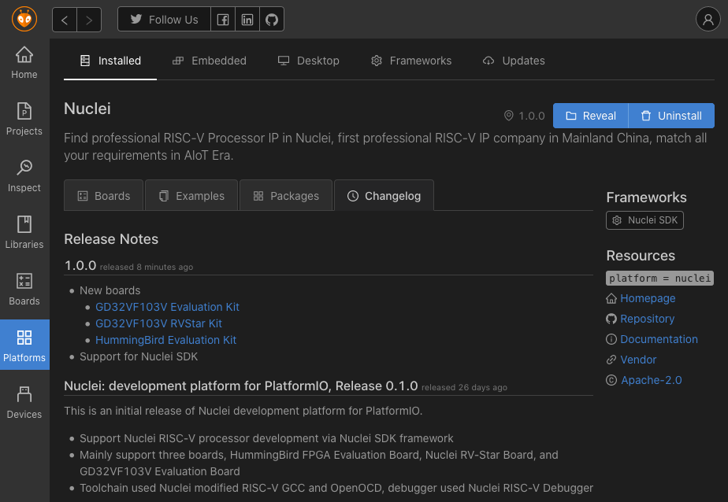This screenshot has width=728, height=502.
Task: Open the GD32VF103V Evaluation Kit link
Action: [167, 307]
